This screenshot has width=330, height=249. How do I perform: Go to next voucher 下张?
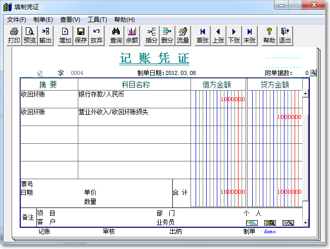point(234,35)
